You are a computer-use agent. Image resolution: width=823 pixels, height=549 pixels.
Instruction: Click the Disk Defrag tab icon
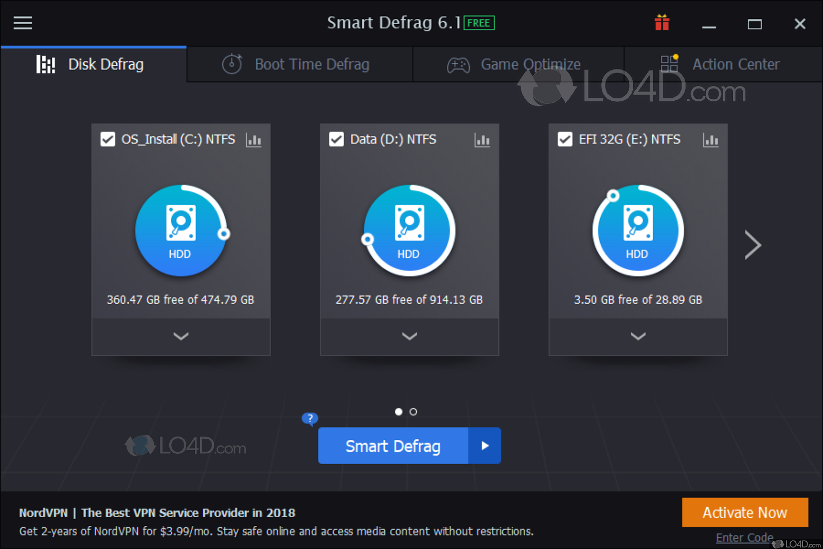click(46, 64)
